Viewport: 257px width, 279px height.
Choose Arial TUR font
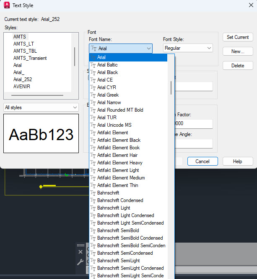128,118
